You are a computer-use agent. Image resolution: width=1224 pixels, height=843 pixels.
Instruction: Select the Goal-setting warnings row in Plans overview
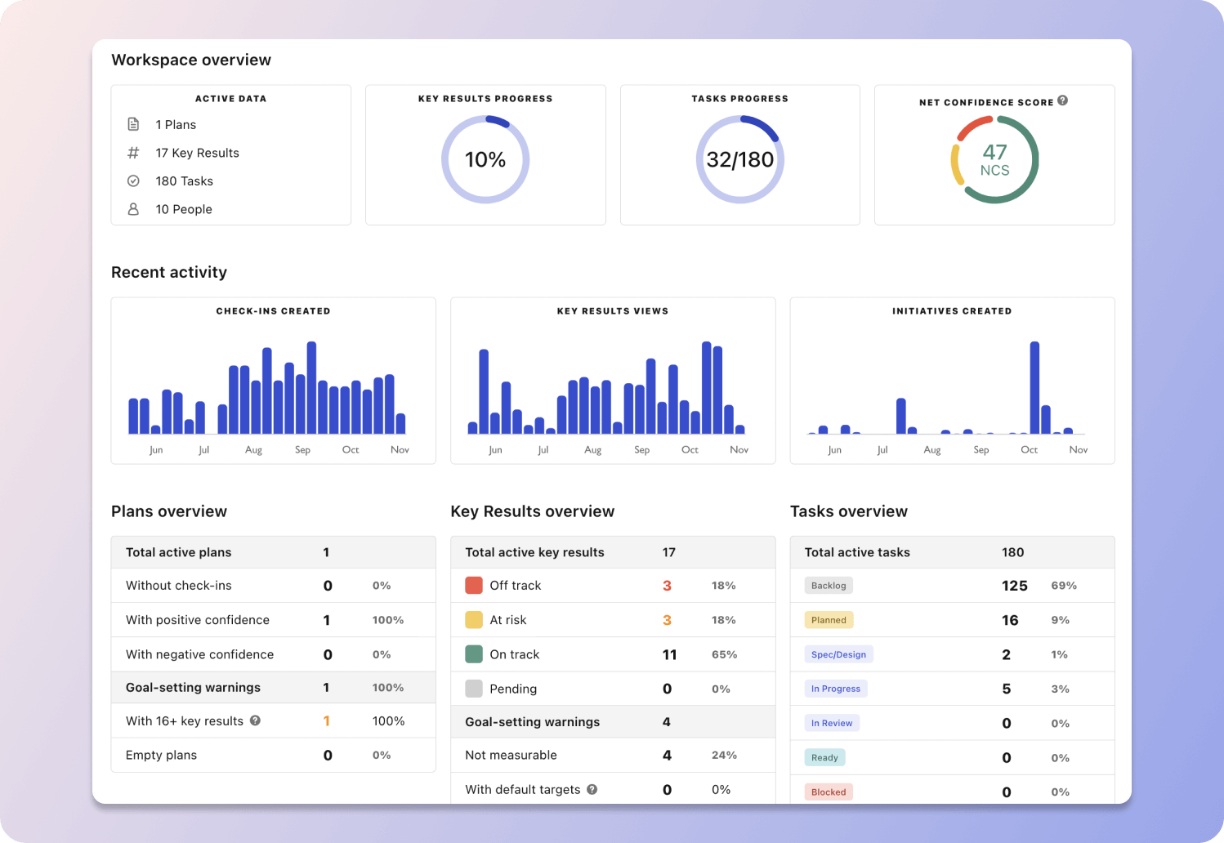(x=273, y=687)
